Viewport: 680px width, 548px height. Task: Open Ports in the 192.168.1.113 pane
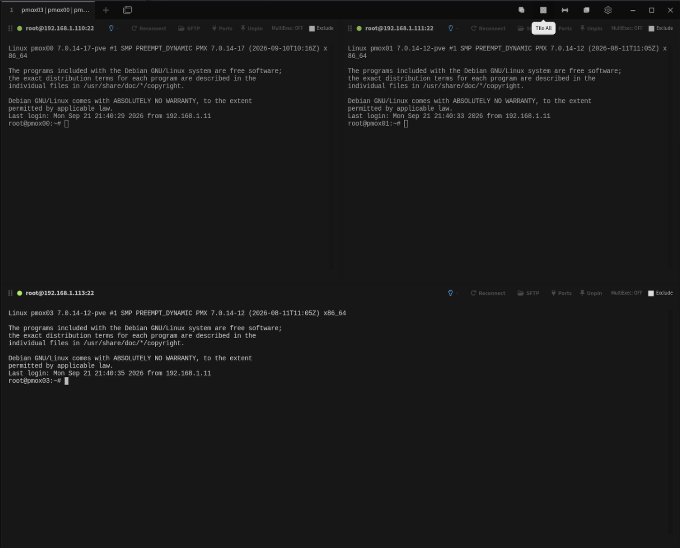(x=561, y=293)
